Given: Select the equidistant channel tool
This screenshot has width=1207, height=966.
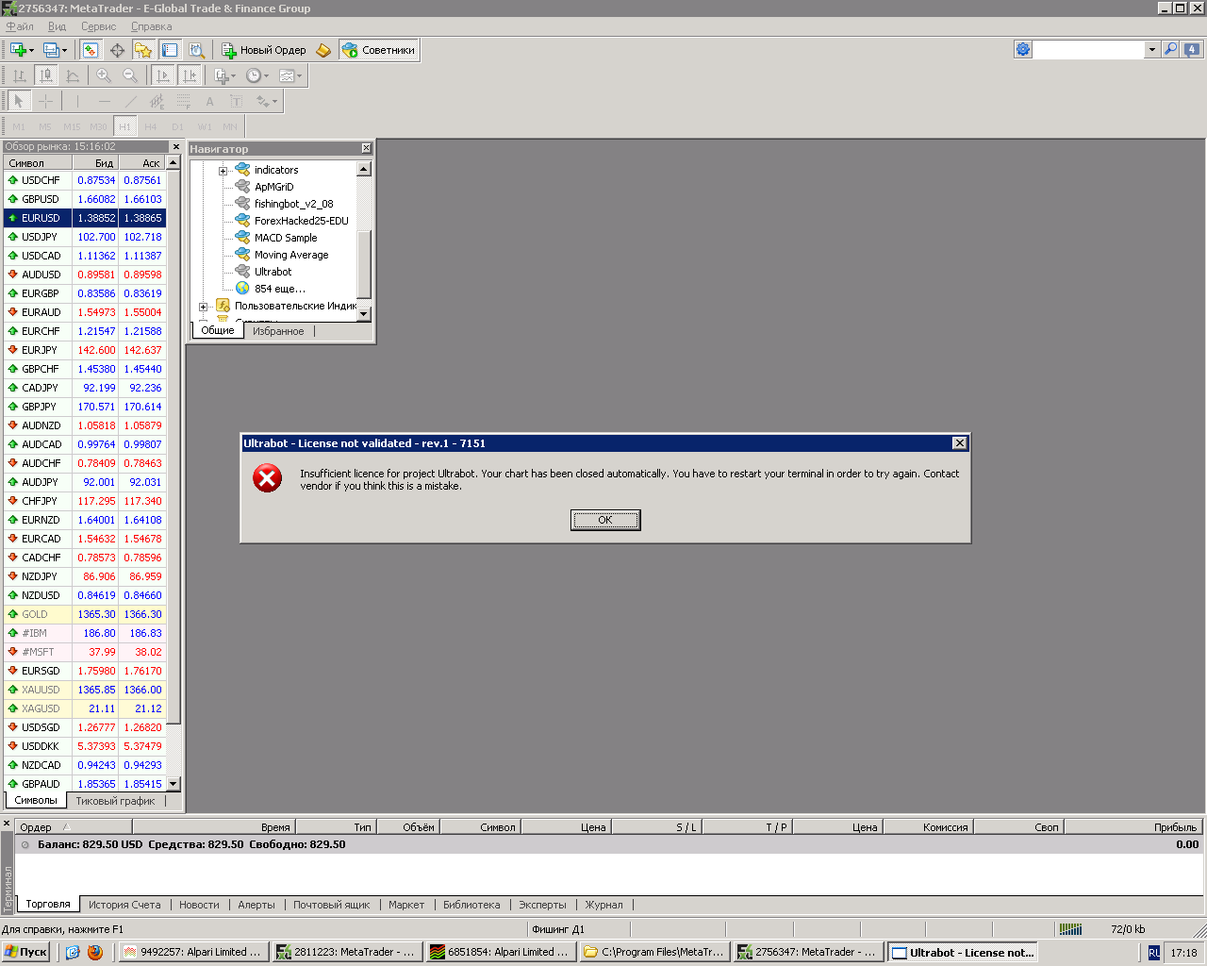Looking at the screenshot, I should pyautogui.click(x=157, y=101).
